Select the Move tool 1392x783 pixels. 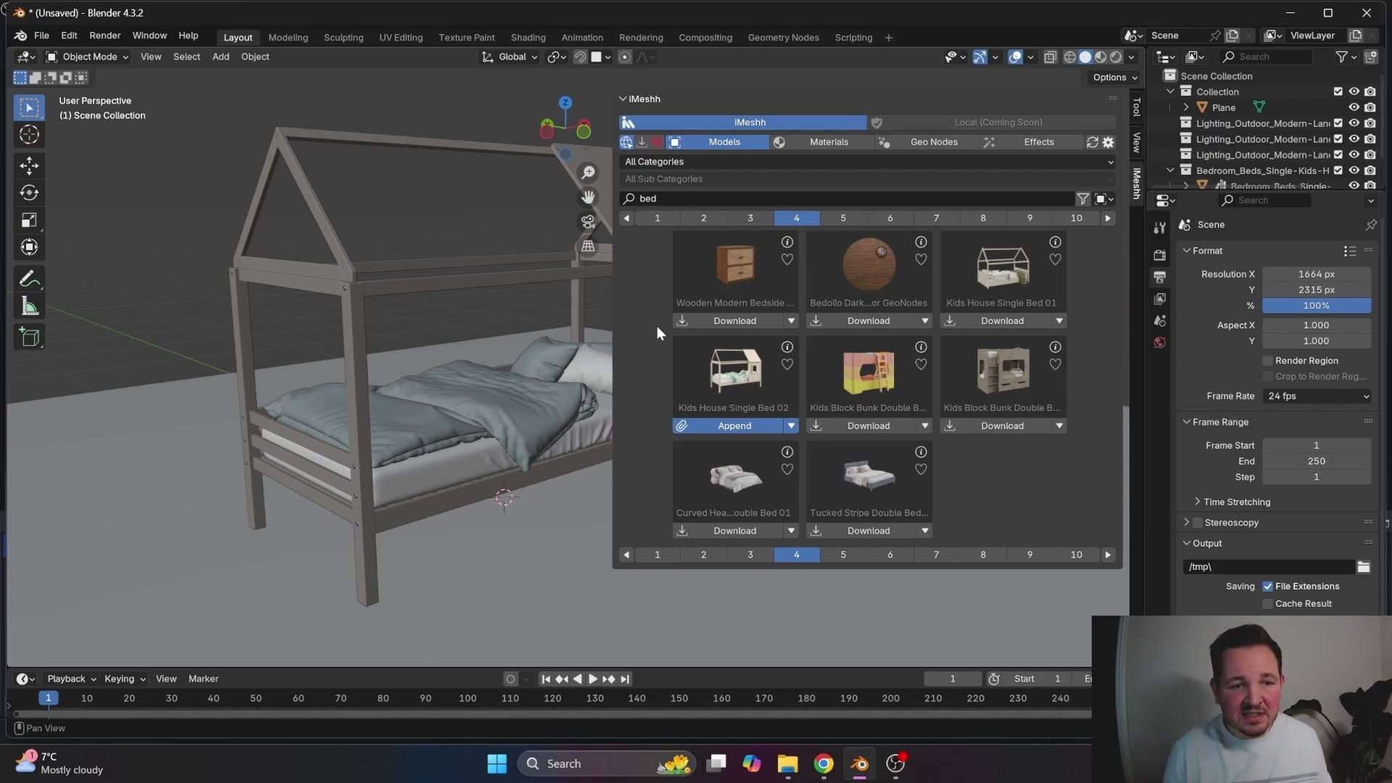(x=29, y=165)
